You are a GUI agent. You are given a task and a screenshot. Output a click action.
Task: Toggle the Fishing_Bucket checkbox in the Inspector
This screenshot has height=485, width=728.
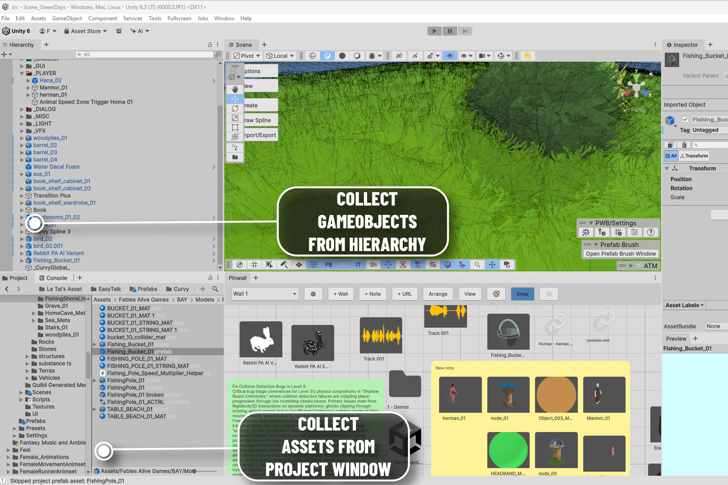coord(686,119)
